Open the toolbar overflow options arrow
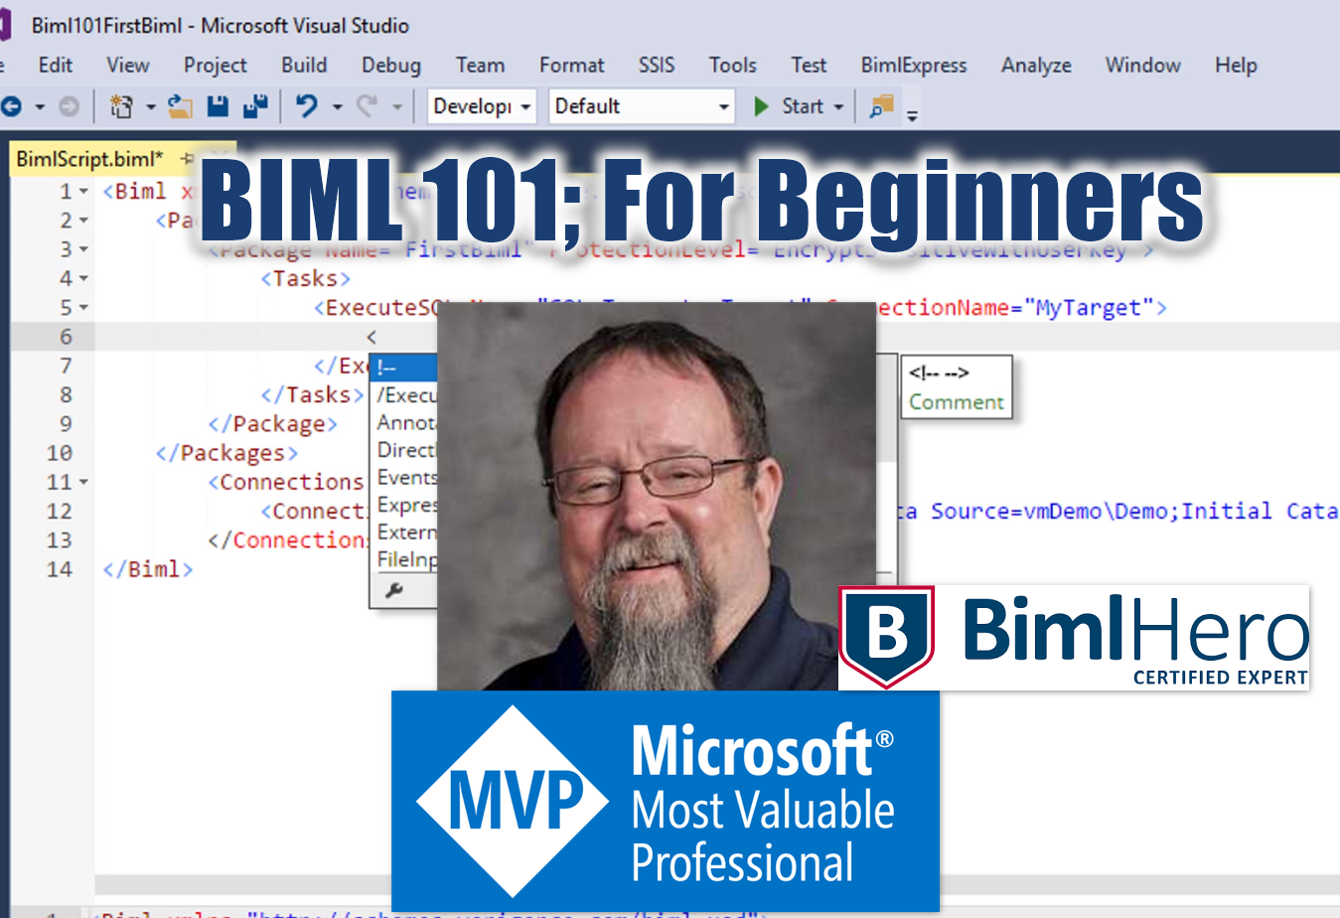1340x918 pixels. click(x=912, y=115)
